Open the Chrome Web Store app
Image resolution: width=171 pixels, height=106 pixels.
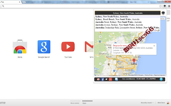[x=20, y=47]
